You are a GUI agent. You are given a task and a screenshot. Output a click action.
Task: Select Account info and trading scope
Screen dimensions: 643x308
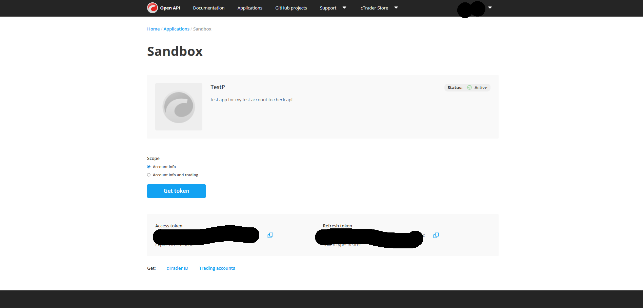[149, 174]
